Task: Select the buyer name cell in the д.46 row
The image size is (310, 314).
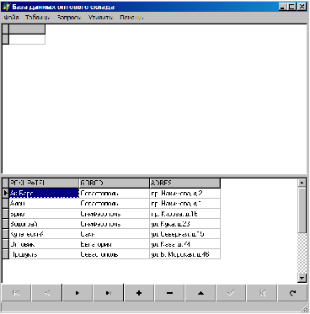Action: (x=44, y=254)
